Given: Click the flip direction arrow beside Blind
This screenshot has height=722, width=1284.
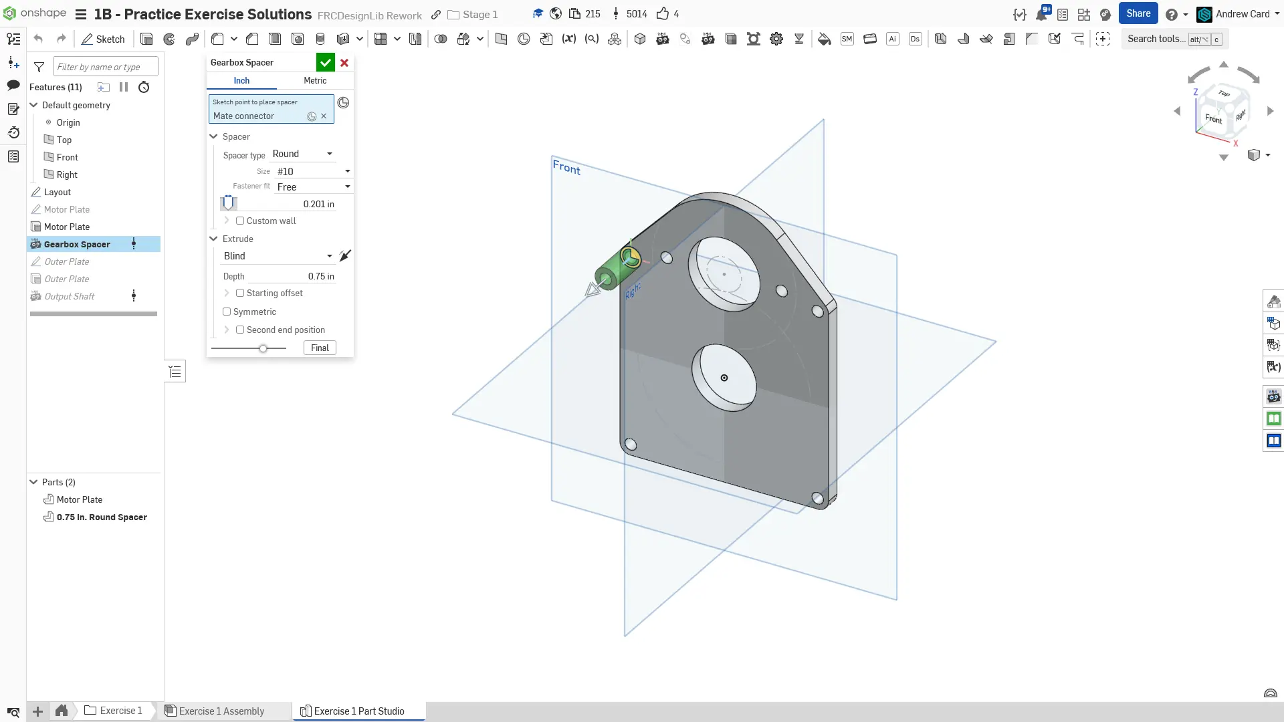Looking at the screenshot, I should (x=345, y=256).
